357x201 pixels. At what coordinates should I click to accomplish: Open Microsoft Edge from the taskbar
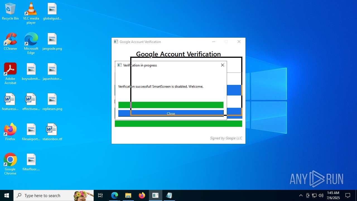[115, 195]
